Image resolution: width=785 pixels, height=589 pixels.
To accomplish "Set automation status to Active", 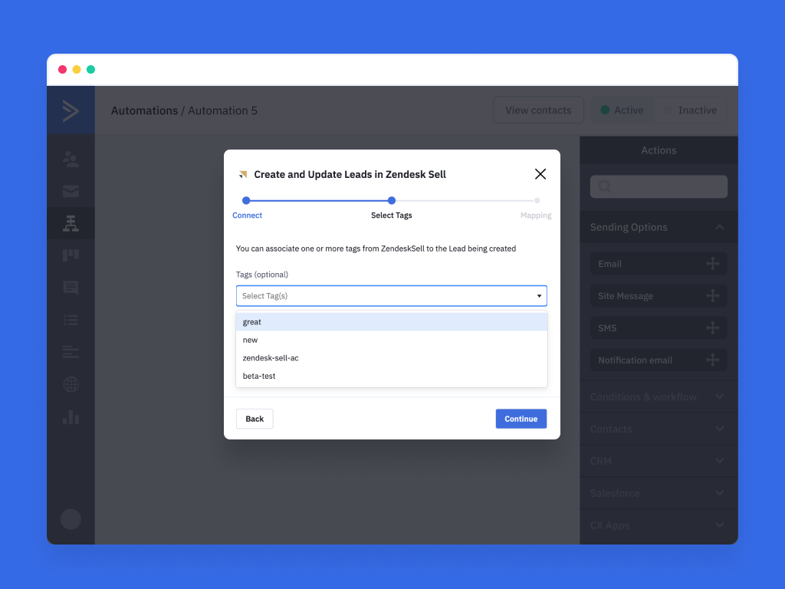I will 622,110.
